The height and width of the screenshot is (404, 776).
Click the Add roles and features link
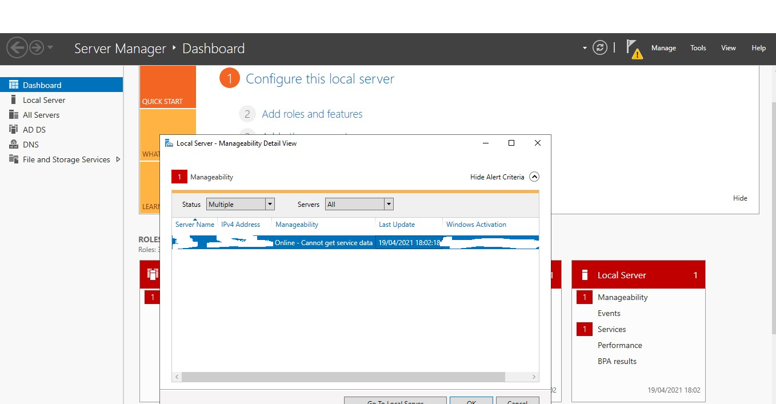click(x=312, y=114)
